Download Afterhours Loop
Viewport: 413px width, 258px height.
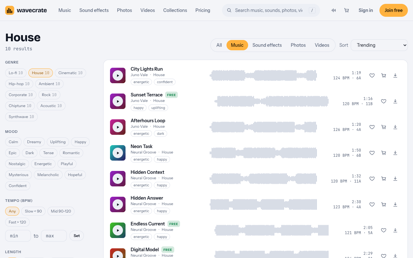395,127
